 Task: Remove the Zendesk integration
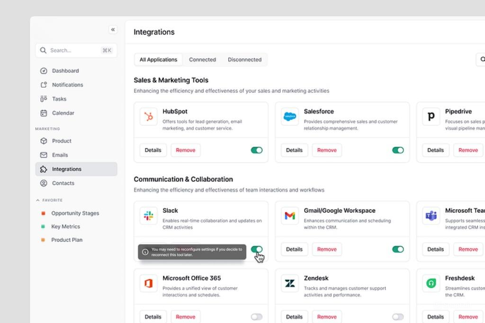(327, 317)
